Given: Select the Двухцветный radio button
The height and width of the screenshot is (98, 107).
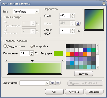Looking at the screenshot, I should click(x=5, y=46).
